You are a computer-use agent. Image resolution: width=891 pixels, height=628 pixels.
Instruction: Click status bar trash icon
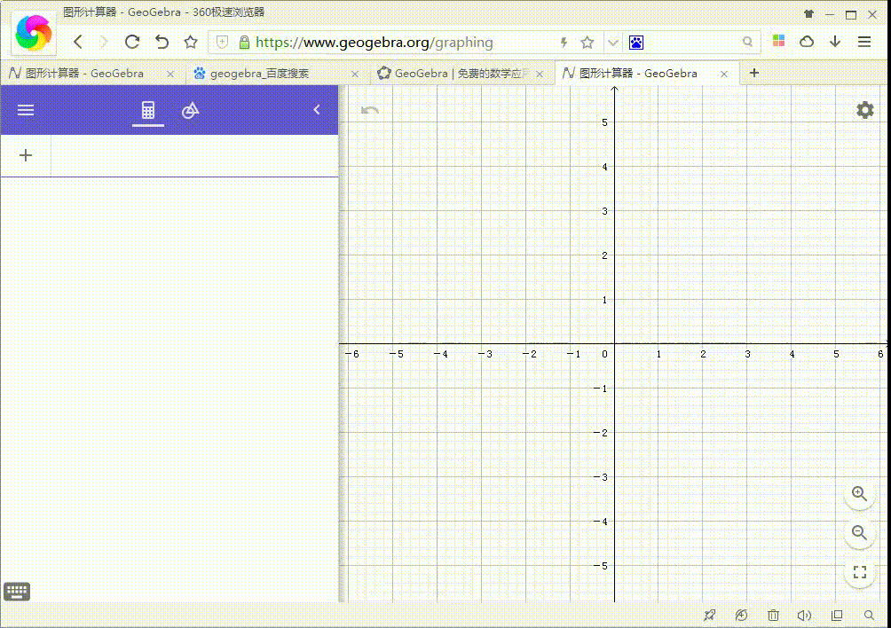(x=773, y=615)
